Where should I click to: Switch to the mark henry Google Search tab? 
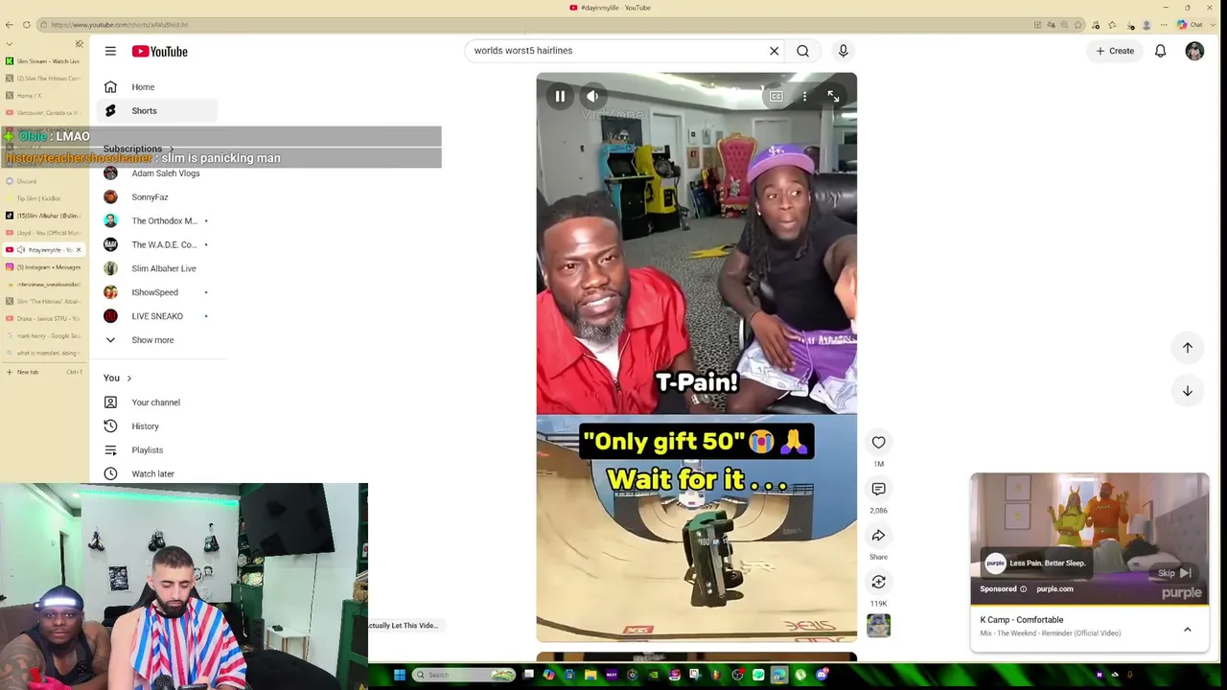click(44, 336)
